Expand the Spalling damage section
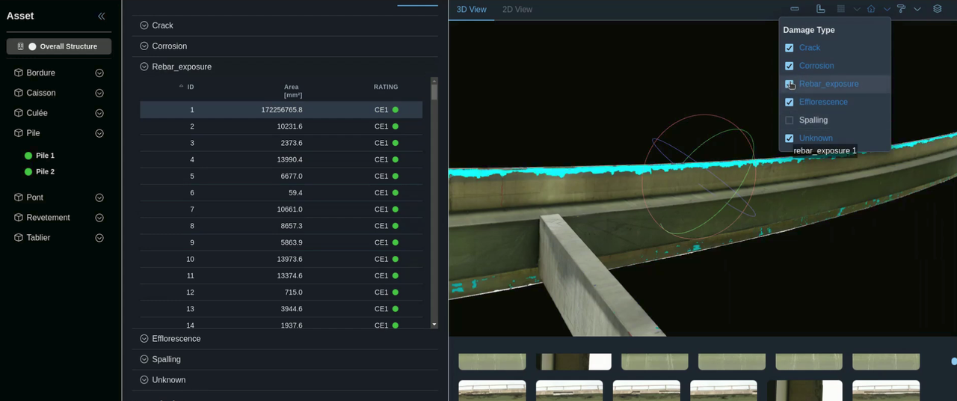957x401 pixels. coord(144,359)
